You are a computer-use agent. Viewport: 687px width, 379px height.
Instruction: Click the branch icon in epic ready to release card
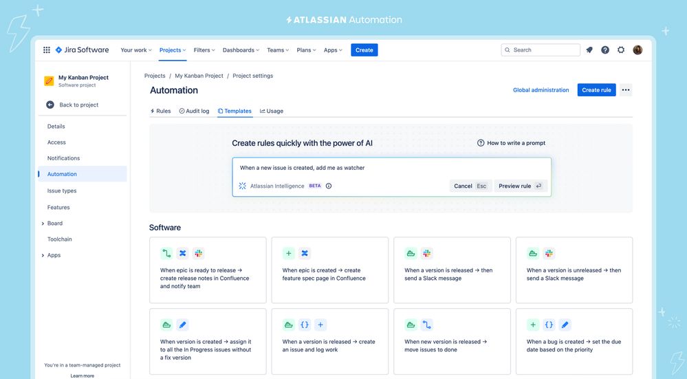tap(166, 253)
